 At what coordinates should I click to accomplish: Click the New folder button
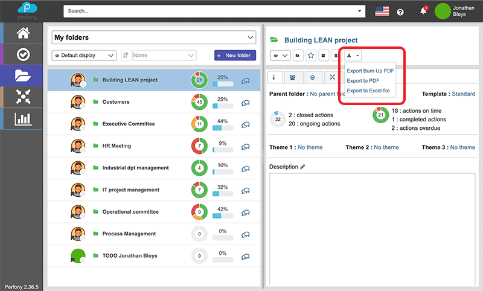coord(235,56)
